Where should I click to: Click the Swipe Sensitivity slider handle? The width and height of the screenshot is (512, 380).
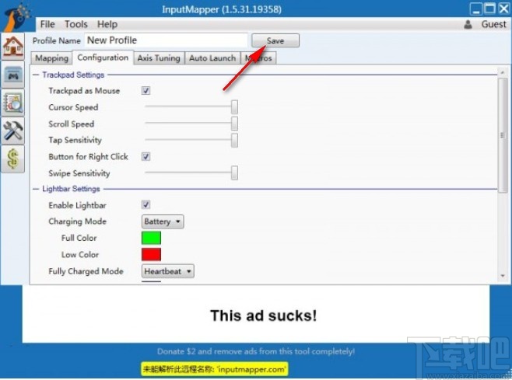point(234,173)
